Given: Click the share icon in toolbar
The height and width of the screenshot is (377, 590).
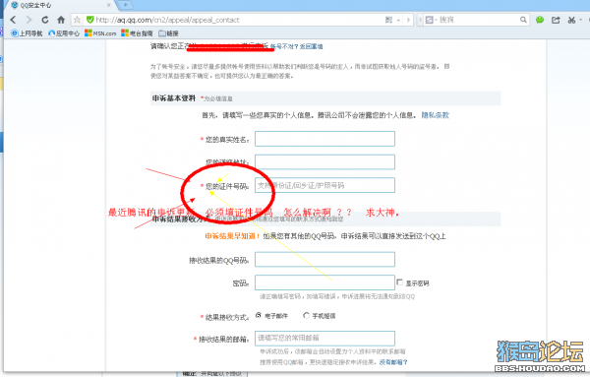Looking at the screenshot, I should click(556, 20).
